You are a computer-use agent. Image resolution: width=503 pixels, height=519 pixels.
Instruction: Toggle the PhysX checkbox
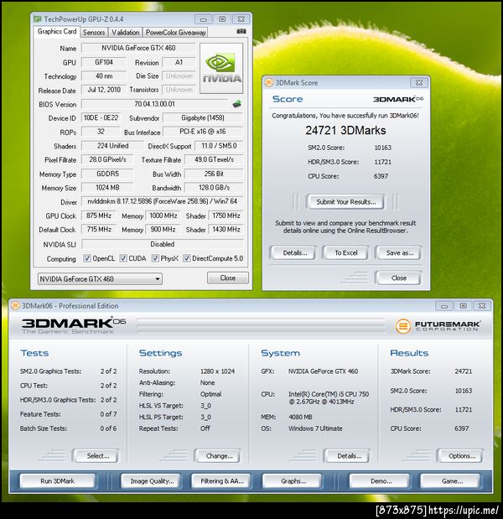tap(155, 258)
